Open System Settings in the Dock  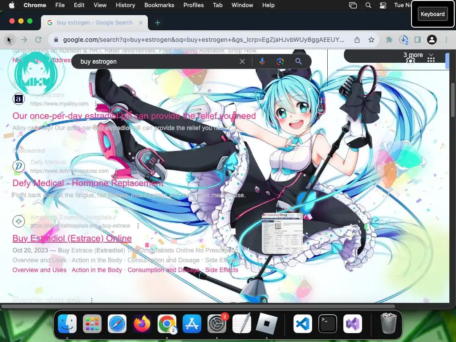217,324
